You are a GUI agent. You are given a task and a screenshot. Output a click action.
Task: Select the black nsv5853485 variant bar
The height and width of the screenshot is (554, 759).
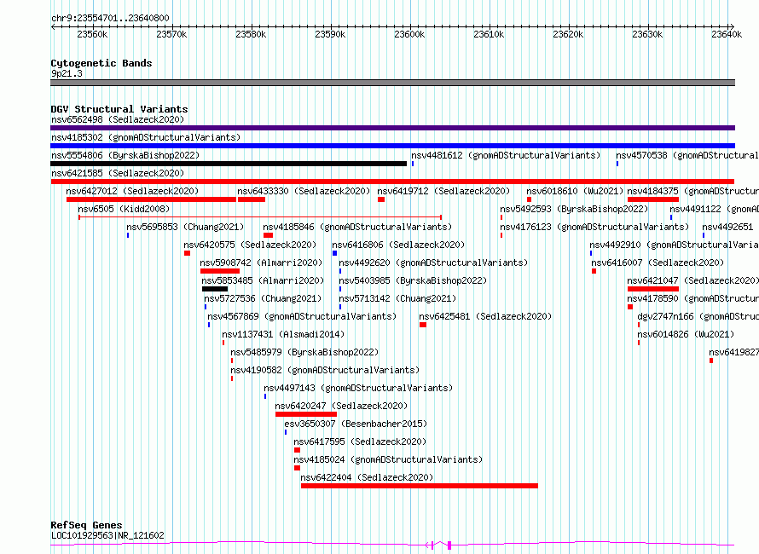(x=215, y=289)
